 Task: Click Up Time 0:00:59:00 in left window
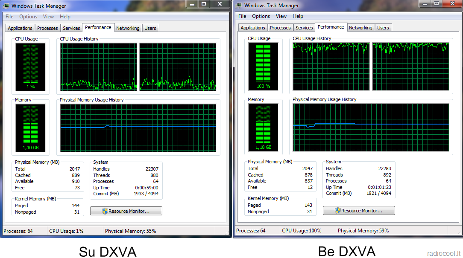pyautogui.click(x=147, y=188)
